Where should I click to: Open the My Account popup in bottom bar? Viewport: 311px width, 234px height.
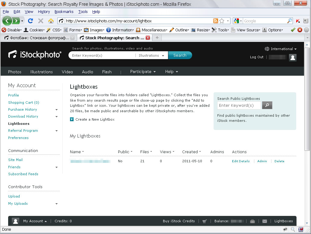point(35,221)
